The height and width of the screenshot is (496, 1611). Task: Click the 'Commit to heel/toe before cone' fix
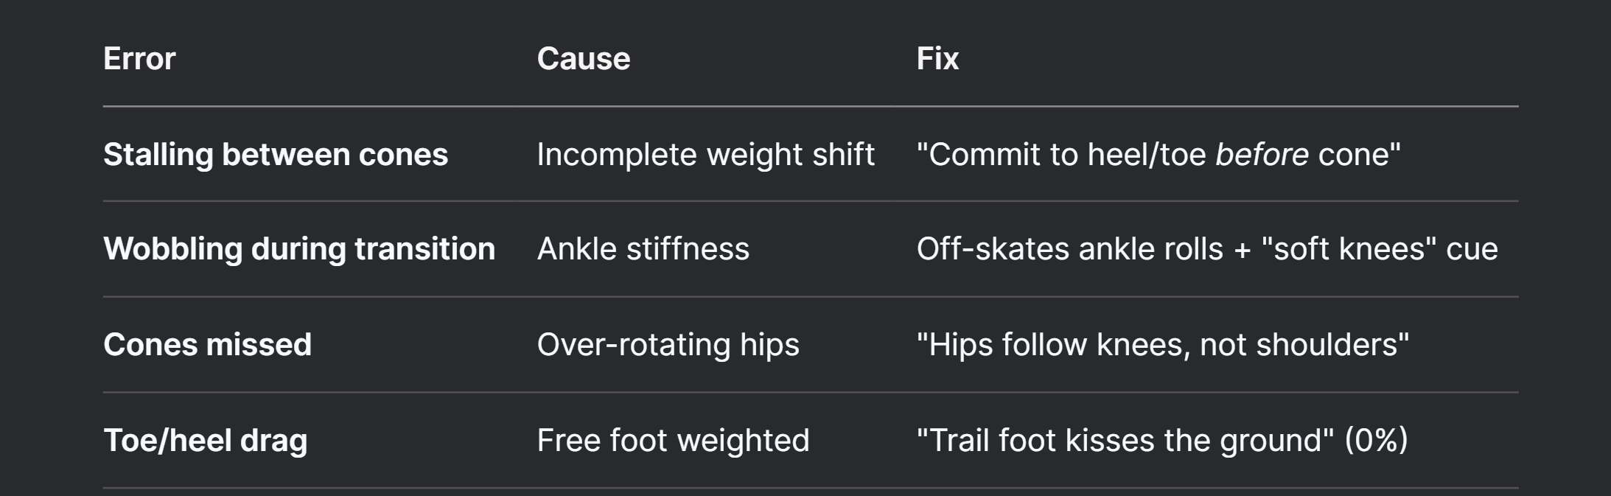(1159, 155)
